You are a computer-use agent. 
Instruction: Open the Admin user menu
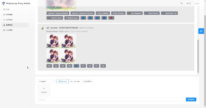coord(197,4)
